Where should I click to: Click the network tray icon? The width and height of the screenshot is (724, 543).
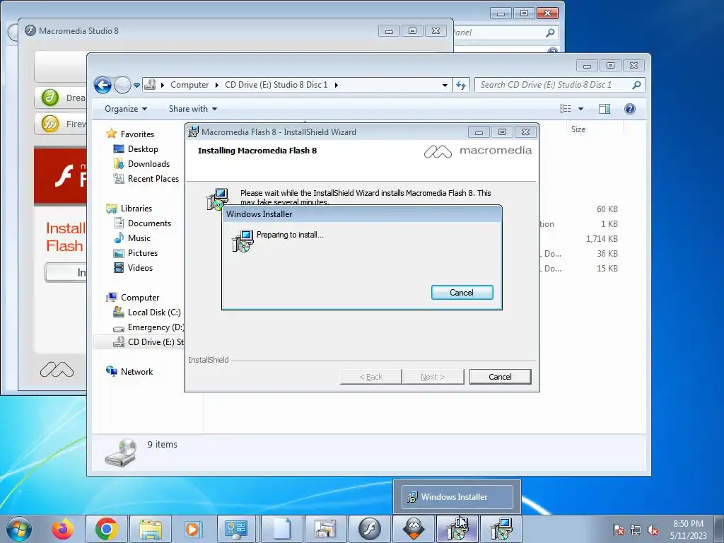[636, 529]
